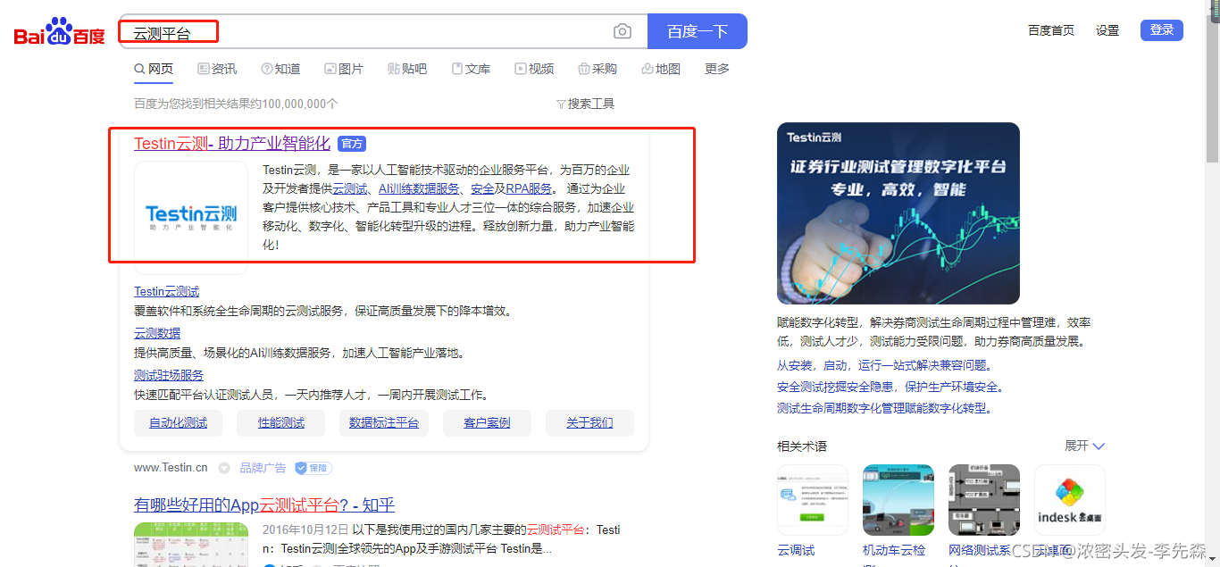Switch to the 贴吧 tab
The width and height of the screenshot is (1220, 567).
(x=407, y=69)
